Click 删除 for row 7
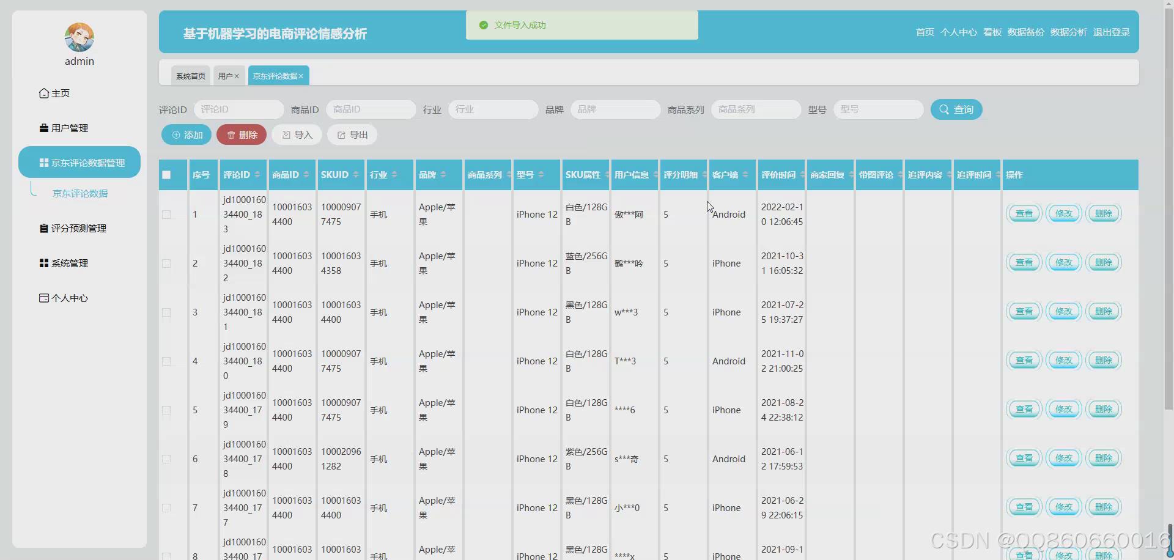 pos(1104,507)
